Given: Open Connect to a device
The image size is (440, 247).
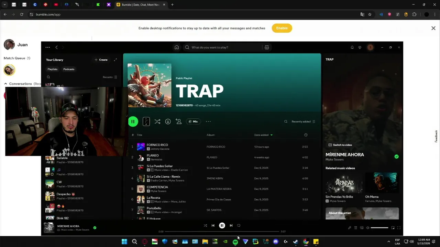Looking at the screenshot, I should click(362, 228).
